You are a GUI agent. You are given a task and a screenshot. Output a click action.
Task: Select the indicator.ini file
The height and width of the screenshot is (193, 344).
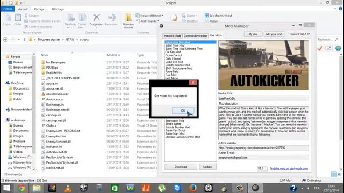tap(54, 146)
